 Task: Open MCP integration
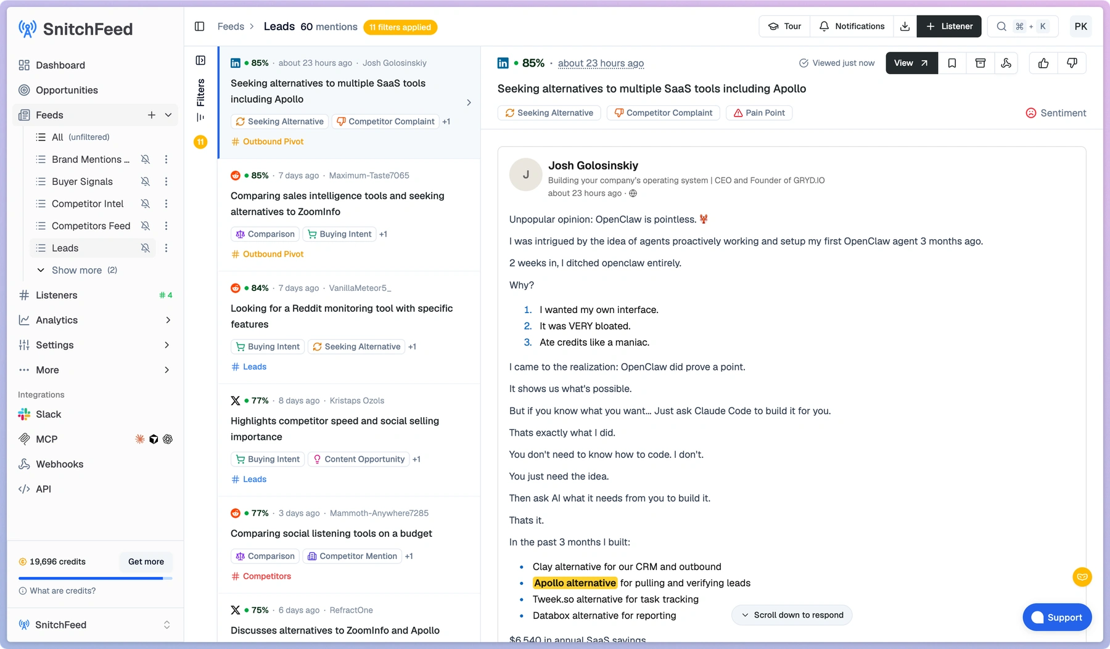coord(95,439)
